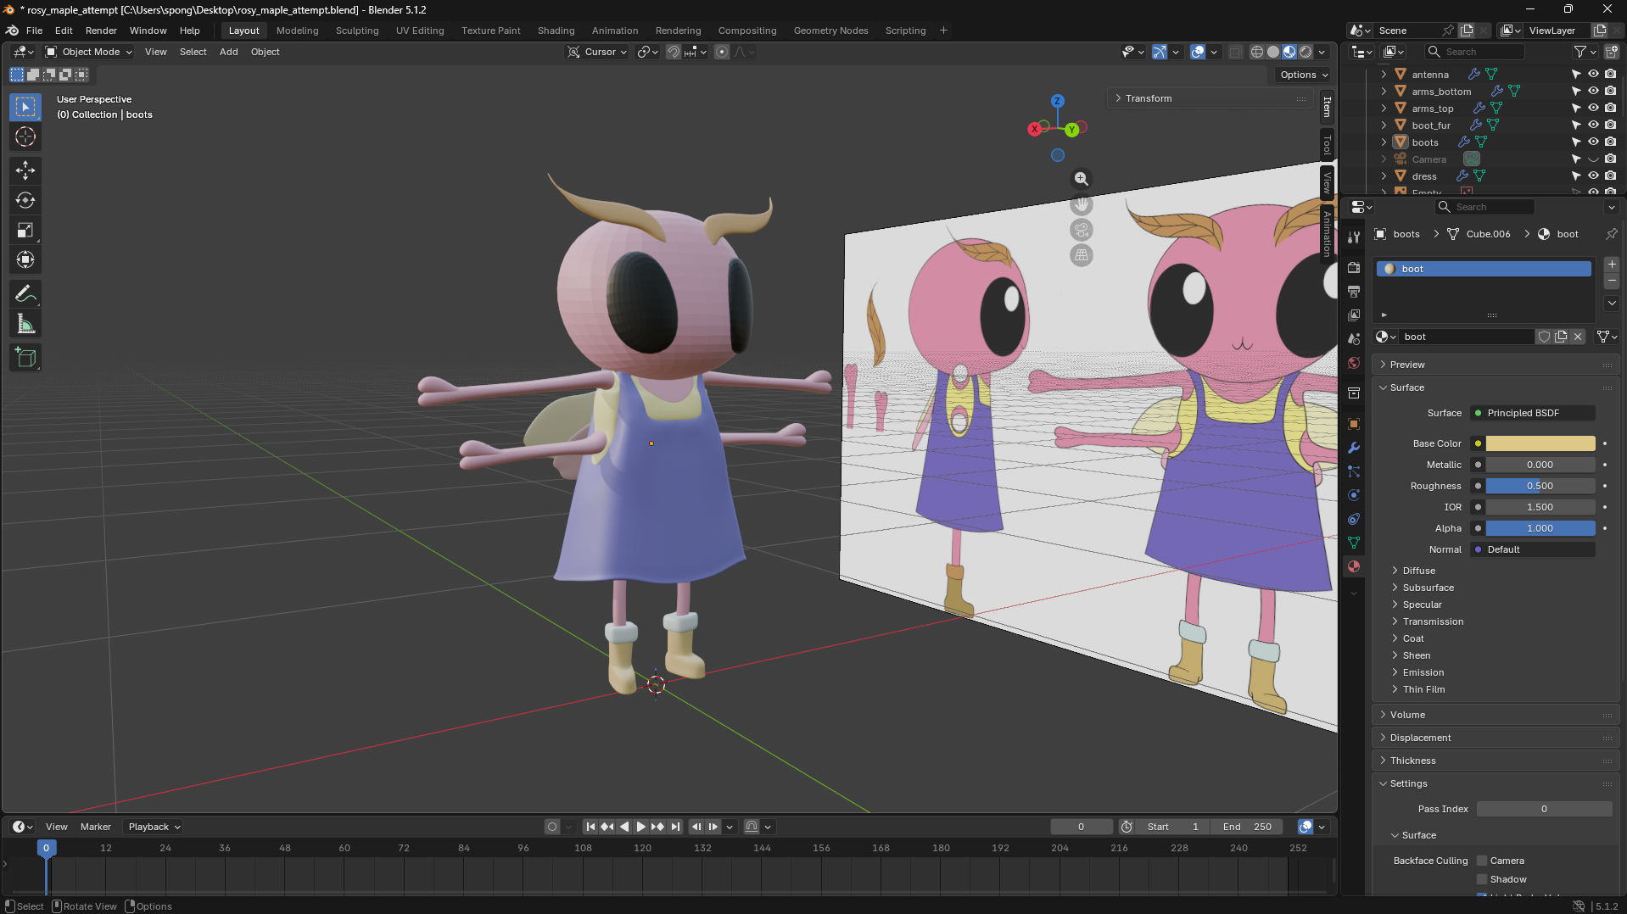1627x914 pixels.
Task: Open the Surface shader Principled BSDF dropdown
Action: pos(1533,413)
